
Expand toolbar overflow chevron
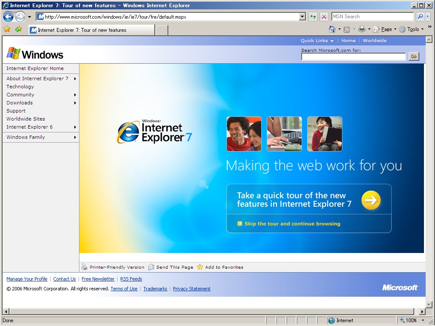(430, 27)
